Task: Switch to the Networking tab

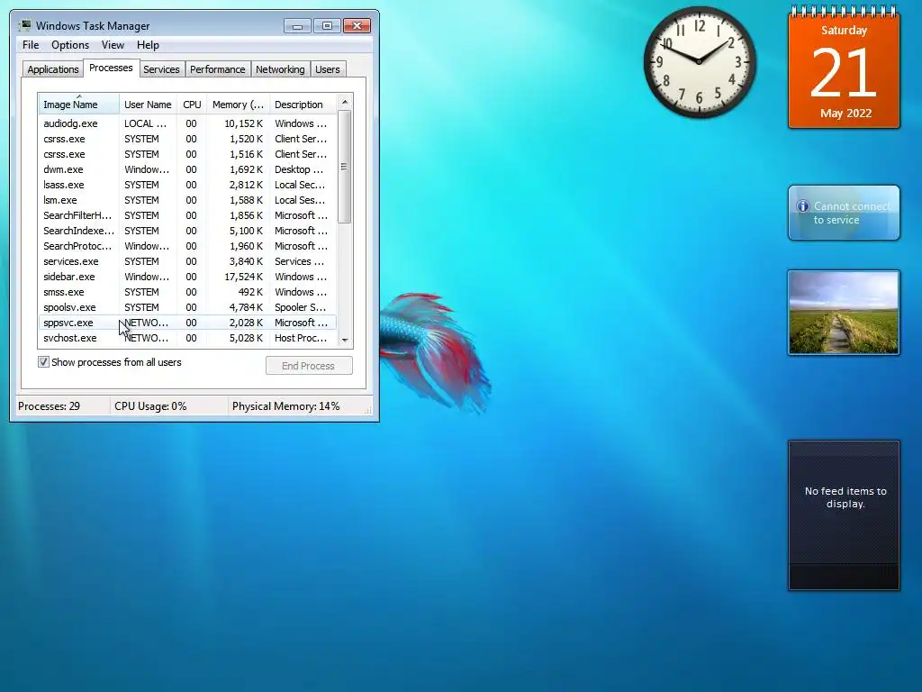Action: point(280,69)
